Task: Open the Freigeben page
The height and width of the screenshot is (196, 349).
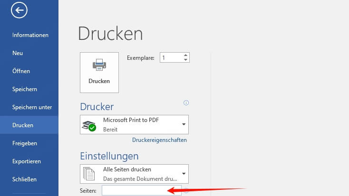Action: (25, 143)
